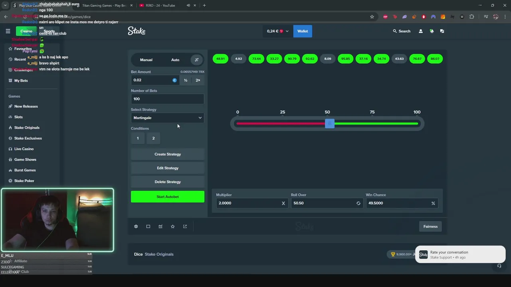This screenshot has width=511, height=287.
Task: Add Dice to favourites with star icon
Action: pyautogui.click(x=172, y=226)
